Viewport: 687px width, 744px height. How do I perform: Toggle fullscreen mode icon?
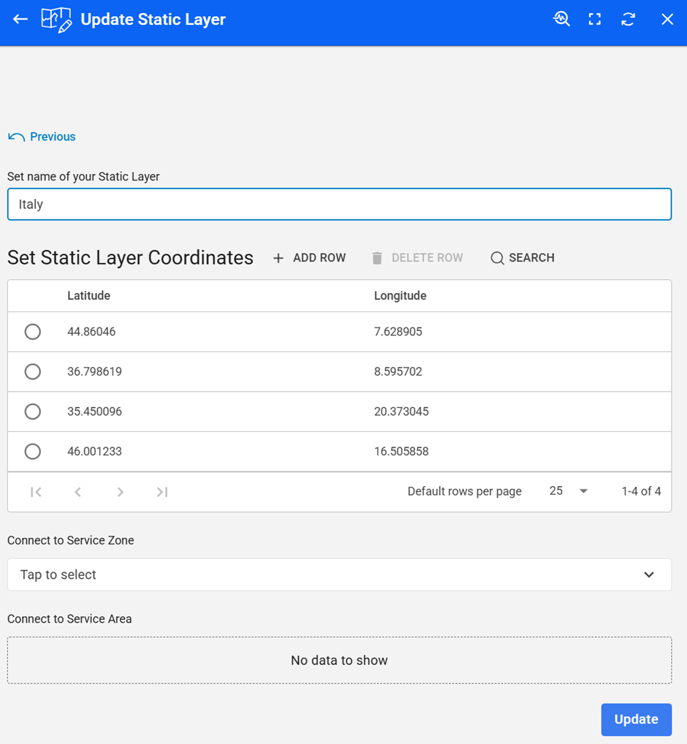pyautogui.click(x=595, y=19)
